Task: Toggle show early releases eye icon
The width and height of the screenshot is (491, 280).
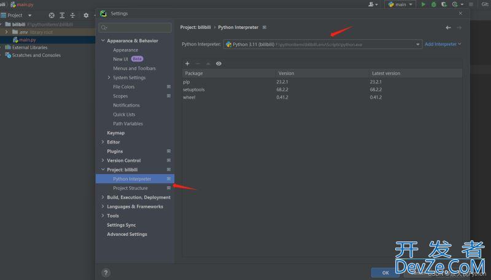Action: pyautogui.click(x=218, y=64)
